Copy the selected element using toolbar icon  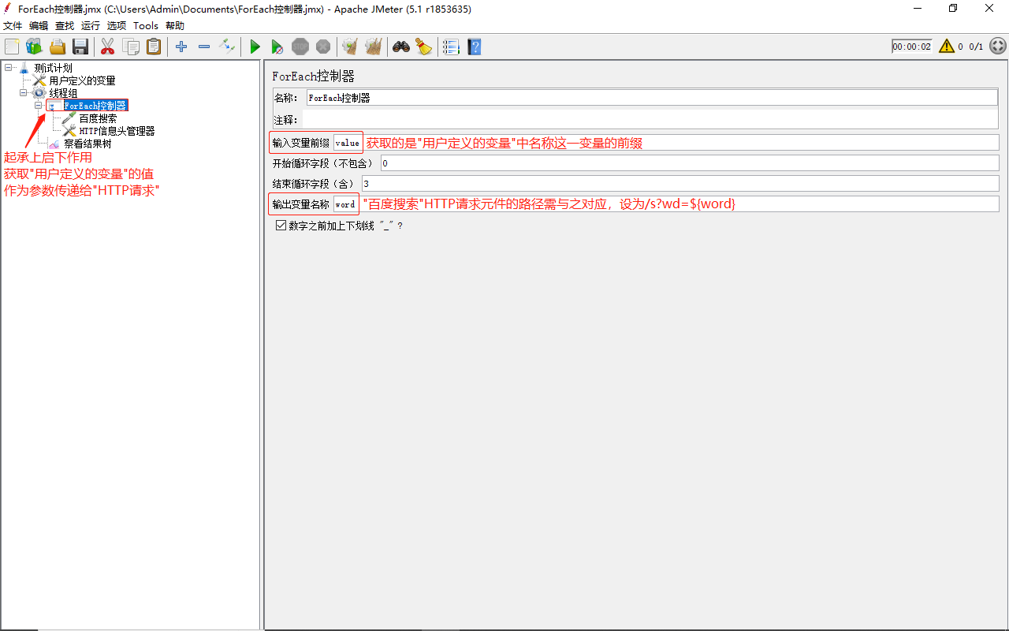coord(131,47)
